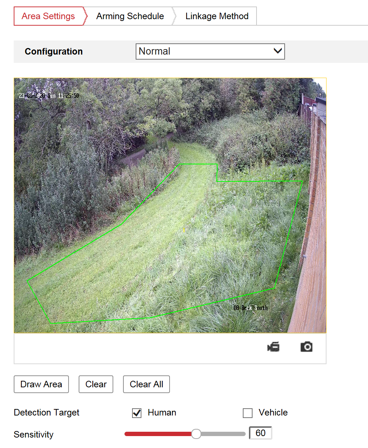Click the Clear button

96,384
